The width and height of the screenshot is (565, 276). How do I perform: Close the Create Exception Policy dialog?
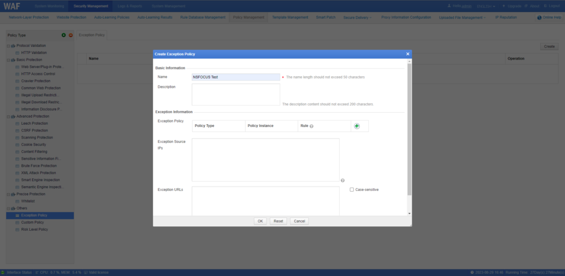(408, 54)
